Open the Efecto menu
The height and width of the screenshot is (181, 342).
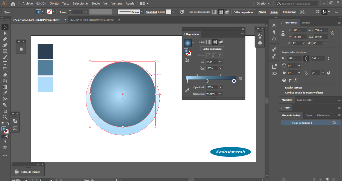coord(96,3)
